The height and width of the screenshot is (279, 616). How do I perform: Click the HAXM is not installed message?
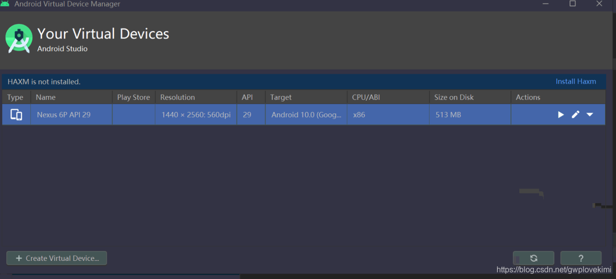tap(44, 82)
